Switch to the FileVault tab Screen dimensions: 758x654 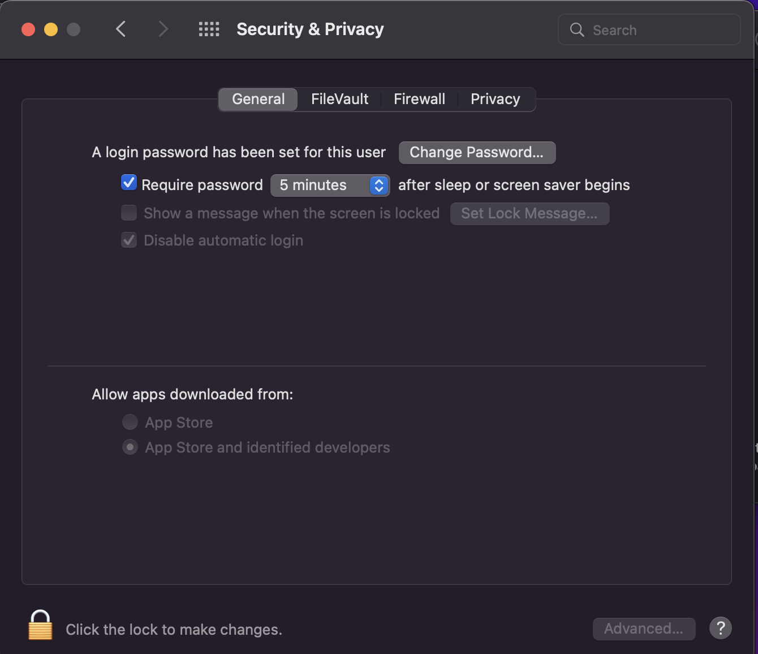(x=339, y=99)
